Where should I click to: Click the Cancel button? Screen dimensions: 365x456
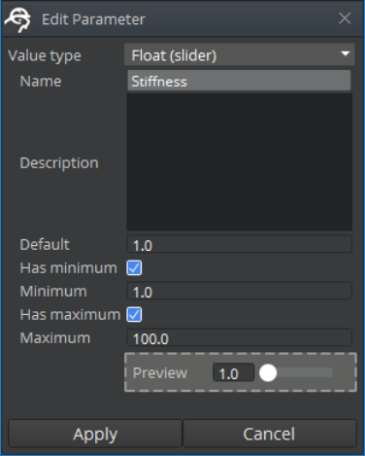[x=269, y=434]
